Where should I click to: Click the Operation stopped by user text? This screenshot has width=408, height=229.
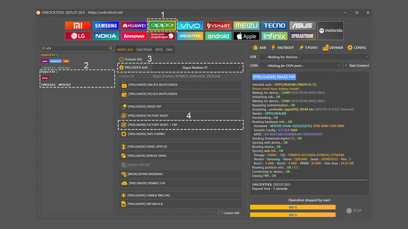(x=310, y=200)
